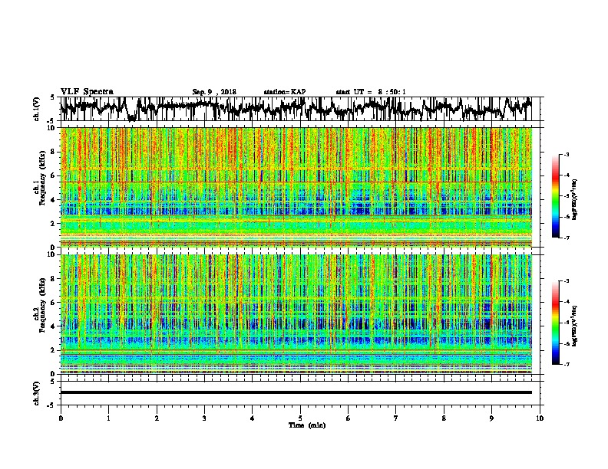Screen dimensions: 608x469
Task: Click the "8" minute tick label on the time axis
Action: 444,418
